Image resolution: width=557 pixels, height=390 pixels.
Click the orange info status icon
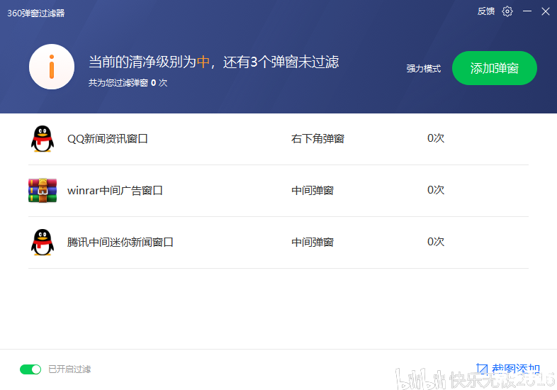(x=52, y=67)
